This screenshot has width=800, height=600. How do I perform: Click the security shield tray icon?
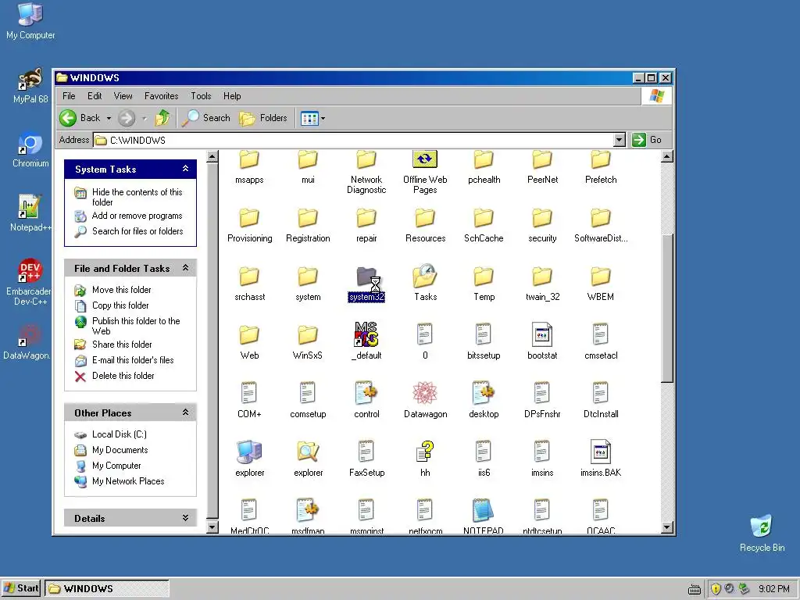(716, 589)
